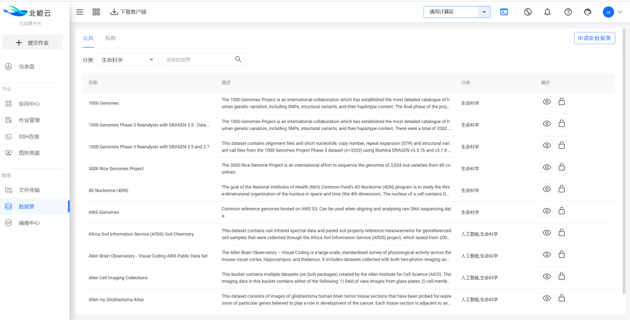Screen dimensions: 630x320
Task: Click eye icon for DRAGEN 3.5 and 3.7 row
Action: 547,145
